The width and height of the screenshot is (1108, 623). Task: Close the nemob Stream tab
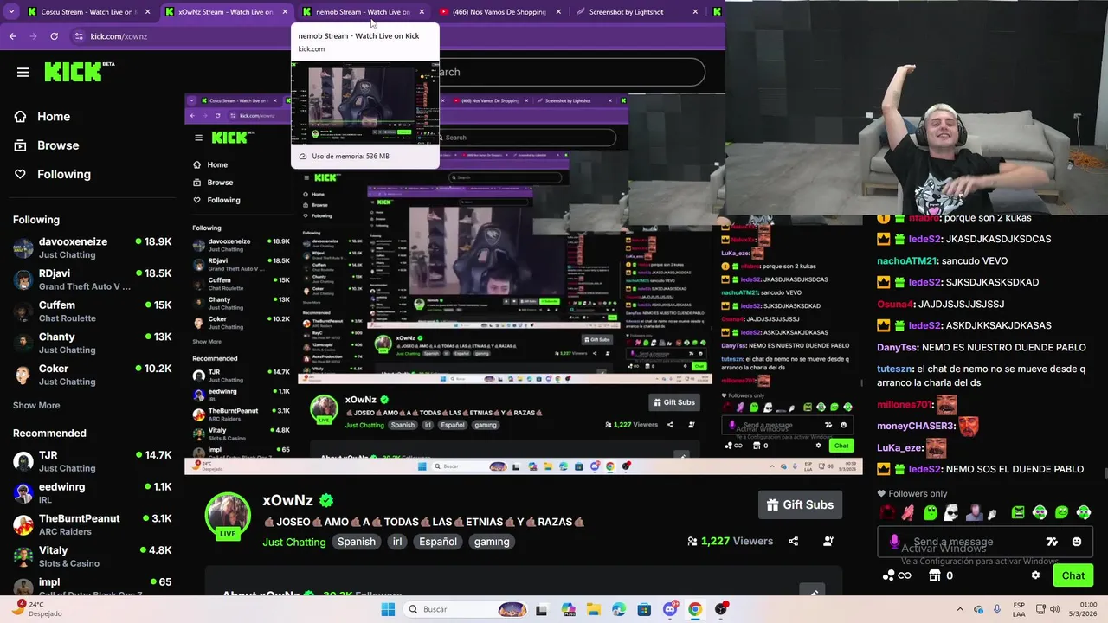click(x=422, y=12)
